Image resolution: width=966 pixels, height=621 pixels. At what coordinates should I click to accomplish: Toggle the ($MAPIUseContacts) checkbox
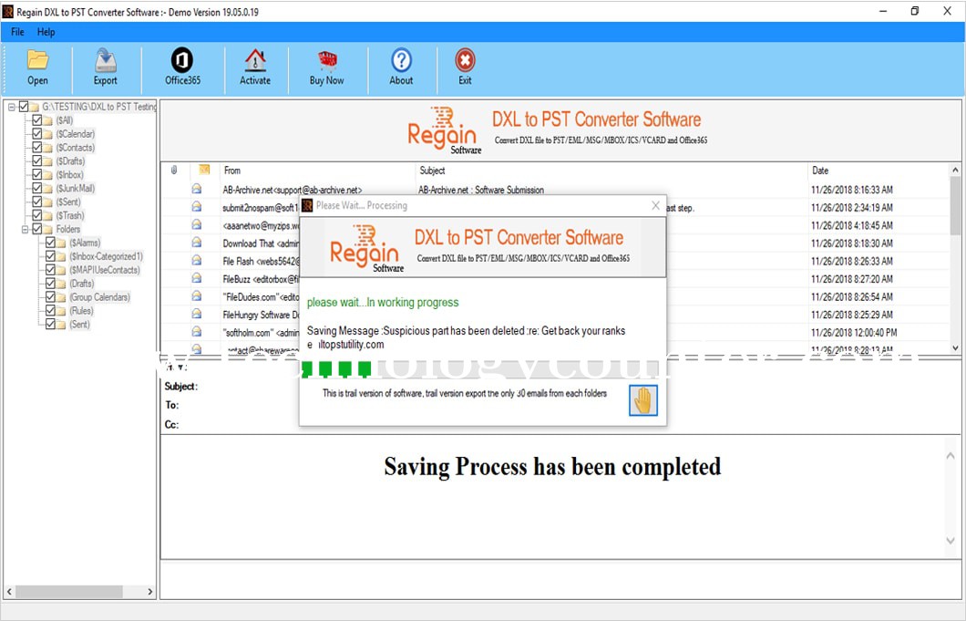[x=50, y=270]
